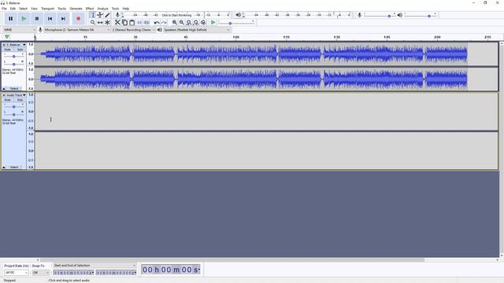Select the I-beam Selection tool

[x=93, y=15]
